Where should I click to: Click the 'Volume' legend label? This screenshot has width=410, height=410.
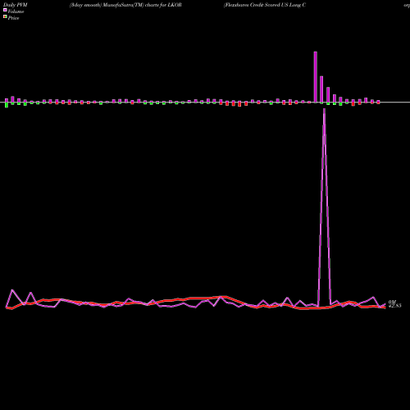(16, 11)
